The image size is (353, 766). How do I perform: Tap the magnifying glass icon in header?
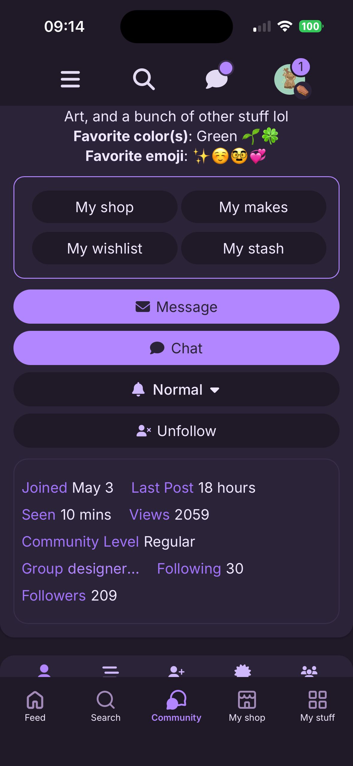[144, 79]
